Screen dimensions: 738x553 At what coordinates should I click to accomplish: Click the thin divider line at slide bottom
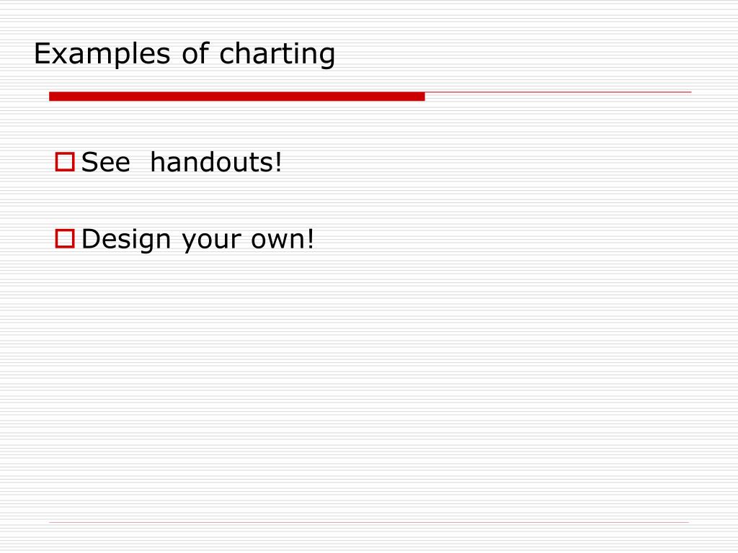click(x=369, y=523)
